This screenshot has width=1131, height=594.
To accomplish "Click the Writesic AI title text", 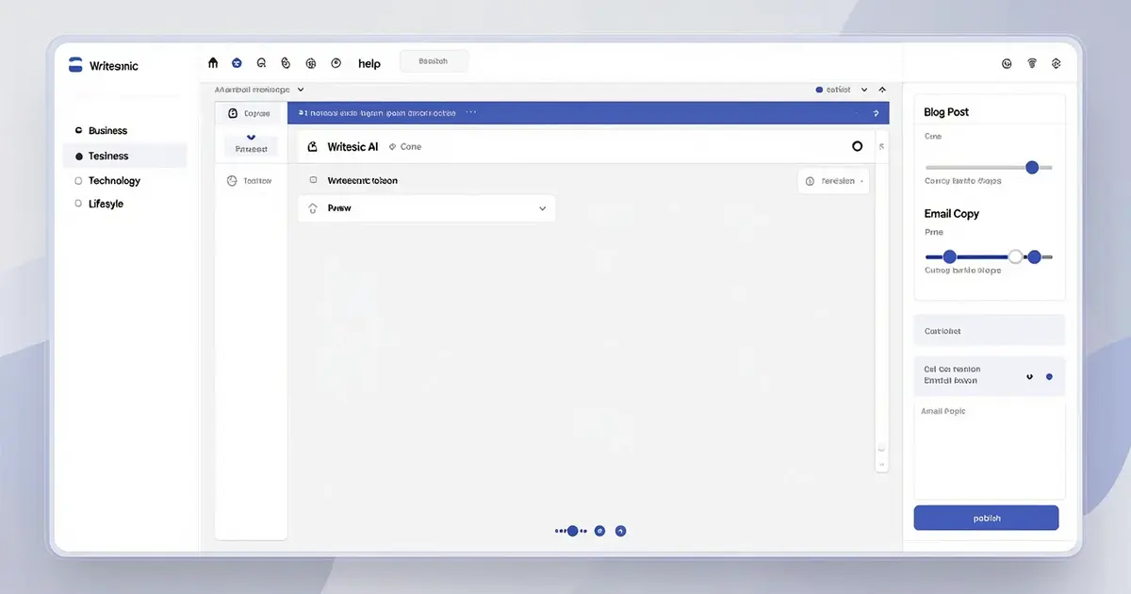I will (352, 147).
